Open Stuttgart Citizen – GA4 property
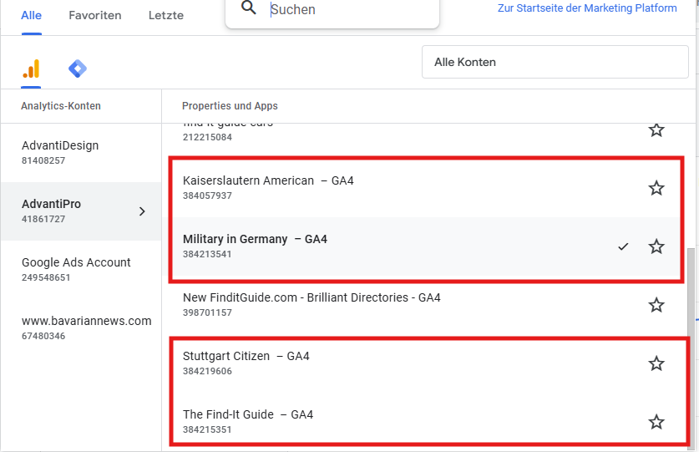This screenshot has height=452, width=699. click(246, 356)
